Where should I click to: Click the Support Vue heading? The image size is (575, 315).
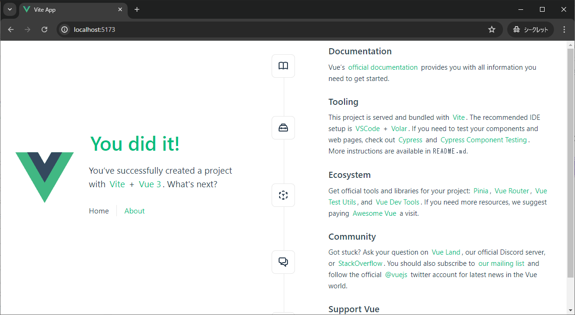click(x=354, y=309)
